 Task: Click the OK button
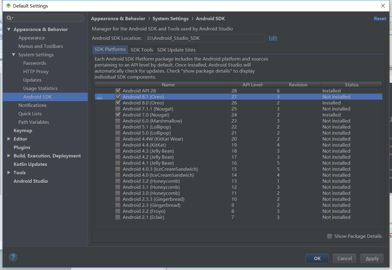point(317,258)
